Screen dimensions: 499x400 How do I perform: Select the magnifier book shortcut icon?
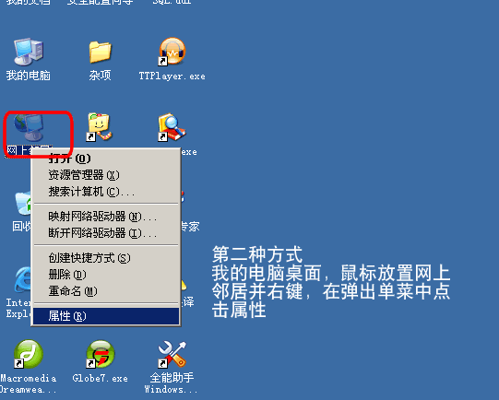172,127
